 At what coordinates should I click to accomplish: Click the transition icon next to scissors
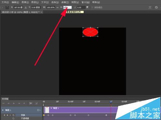coord(36,103)
